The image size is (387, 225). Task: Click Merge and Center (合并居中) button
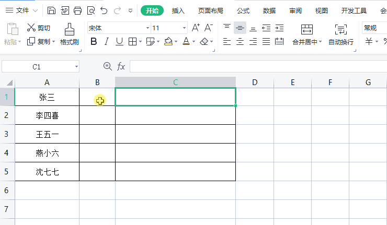[x=307, y=34]
